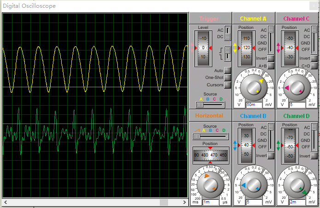This screenshot has height=208, width=320.
Task: Click the Horizontal panel heading
Action: click(x=209, y=116)
